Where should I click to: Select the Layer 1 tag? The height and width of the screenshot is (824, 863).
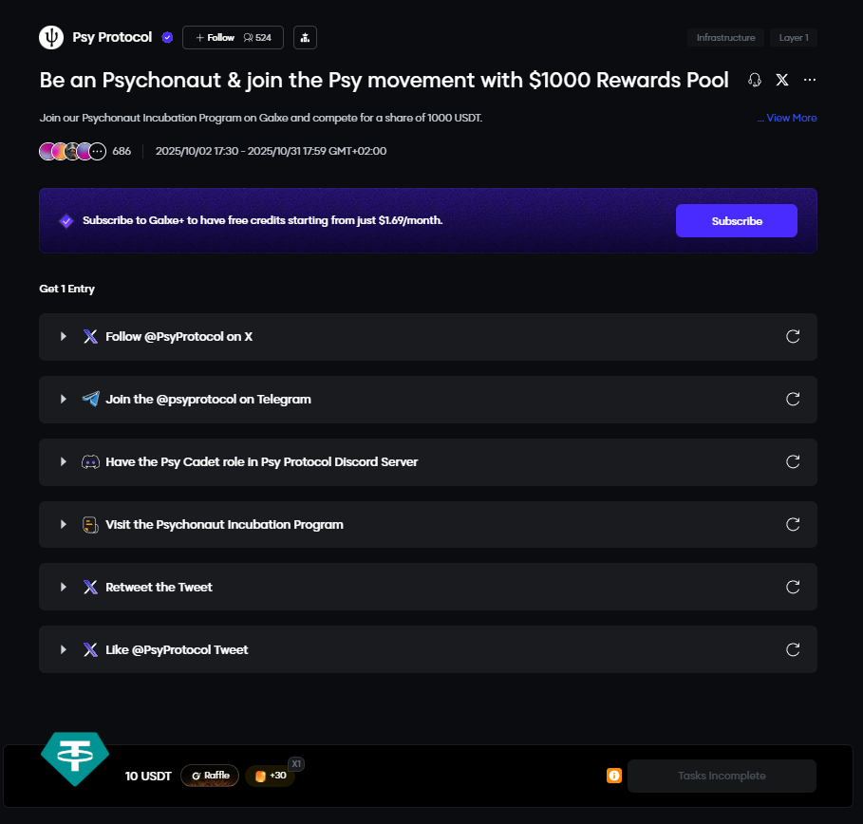tap(794, 38)
